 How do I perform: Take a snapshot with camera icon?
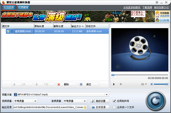coord(142,84)
